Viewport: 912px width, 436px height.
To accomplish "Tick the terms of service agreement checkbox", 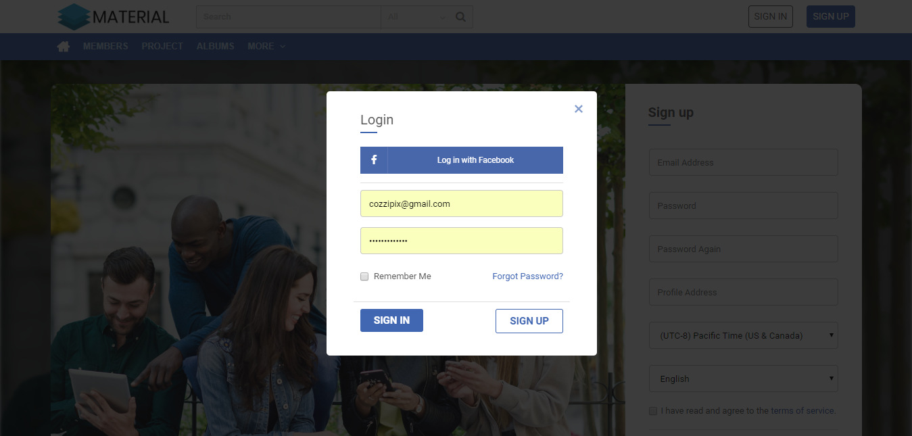I will pyautogui.click(x=653, y=411).
